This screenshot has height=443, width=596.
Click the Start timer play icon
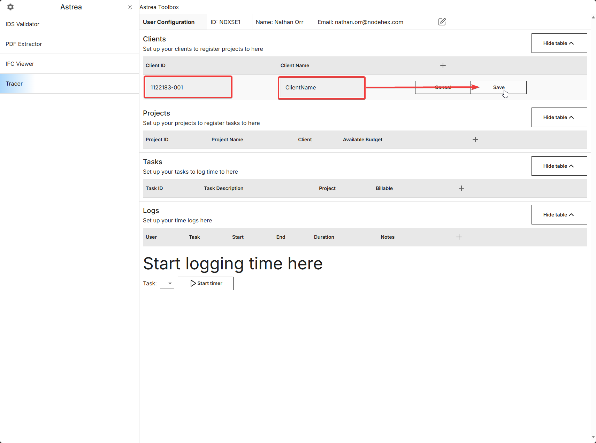pyautogui.click(x=193, y=283)
